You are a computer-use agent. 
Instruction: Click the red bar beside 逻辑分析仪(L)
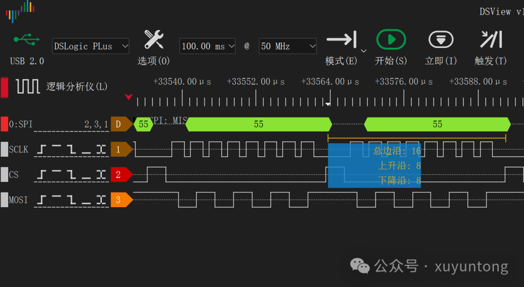4,87
